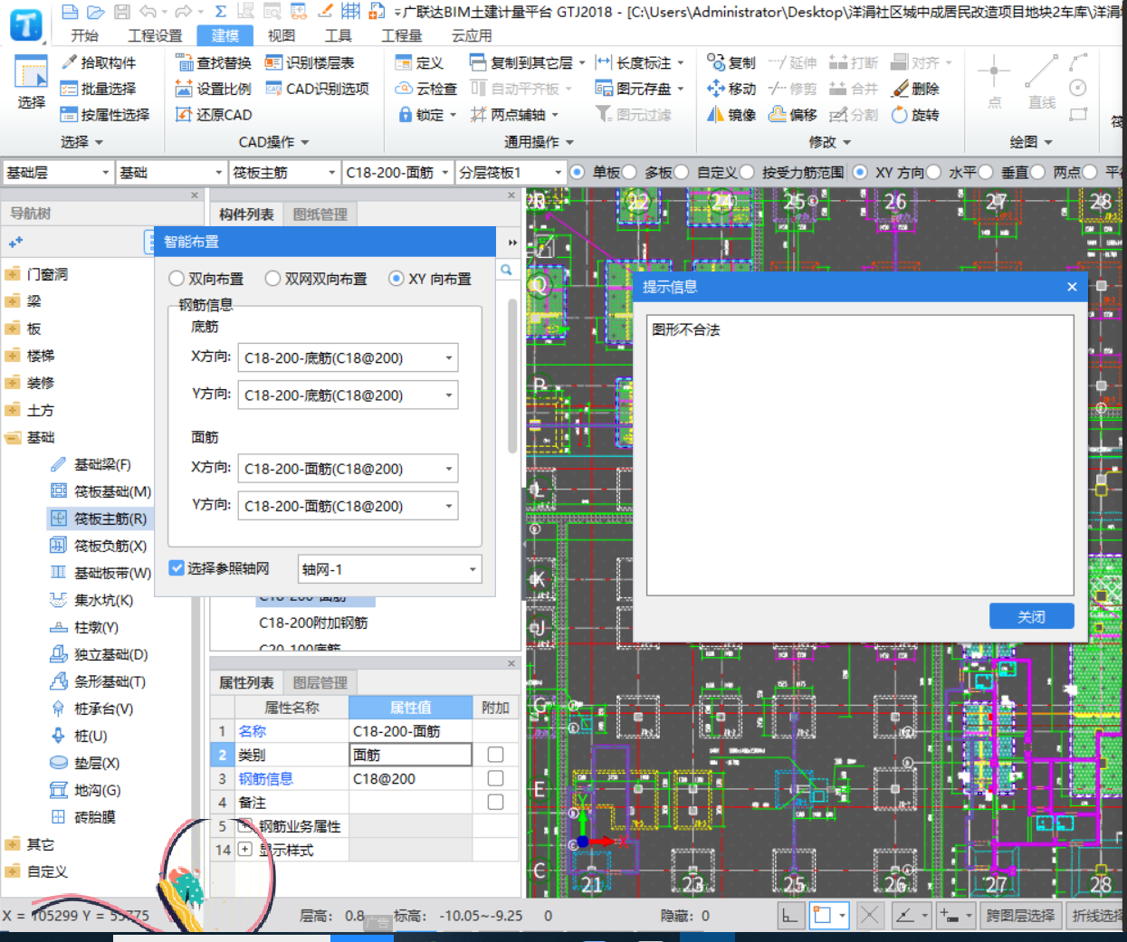Click search icon in component list
Image resolution: width=1127 pixels, height=942 pixels.
506,270
